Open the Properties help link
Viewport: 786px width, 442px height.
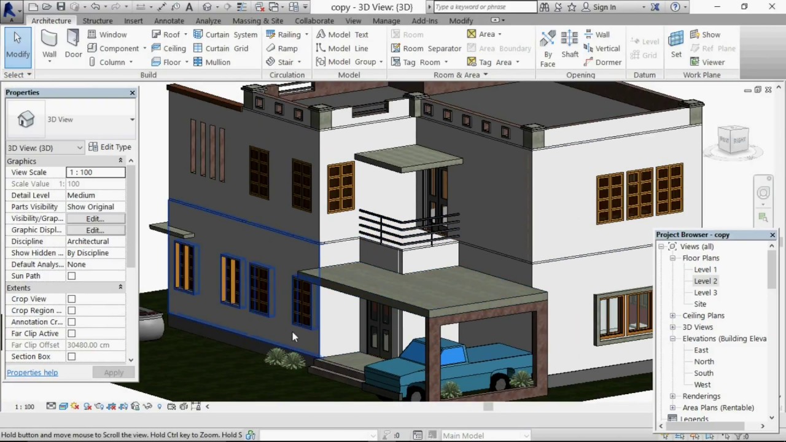pyautogui.click(x=32, y=373)
